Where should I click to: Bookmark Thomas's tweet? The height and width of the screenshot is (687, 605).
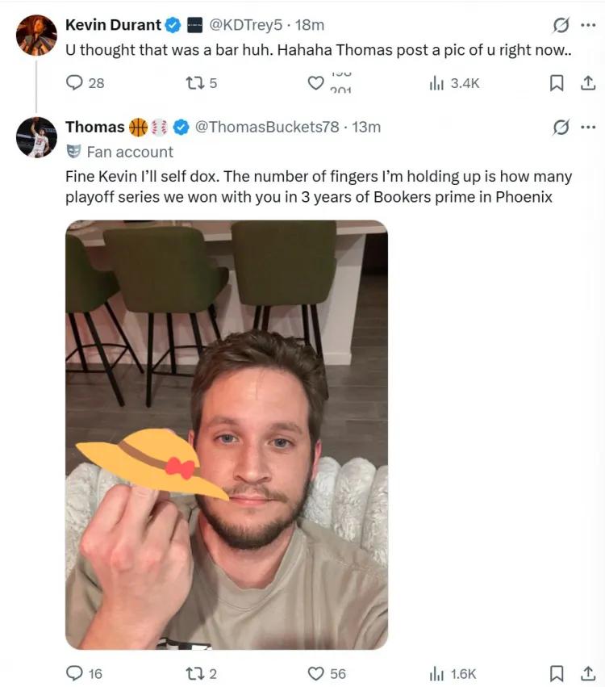point(557,673)
